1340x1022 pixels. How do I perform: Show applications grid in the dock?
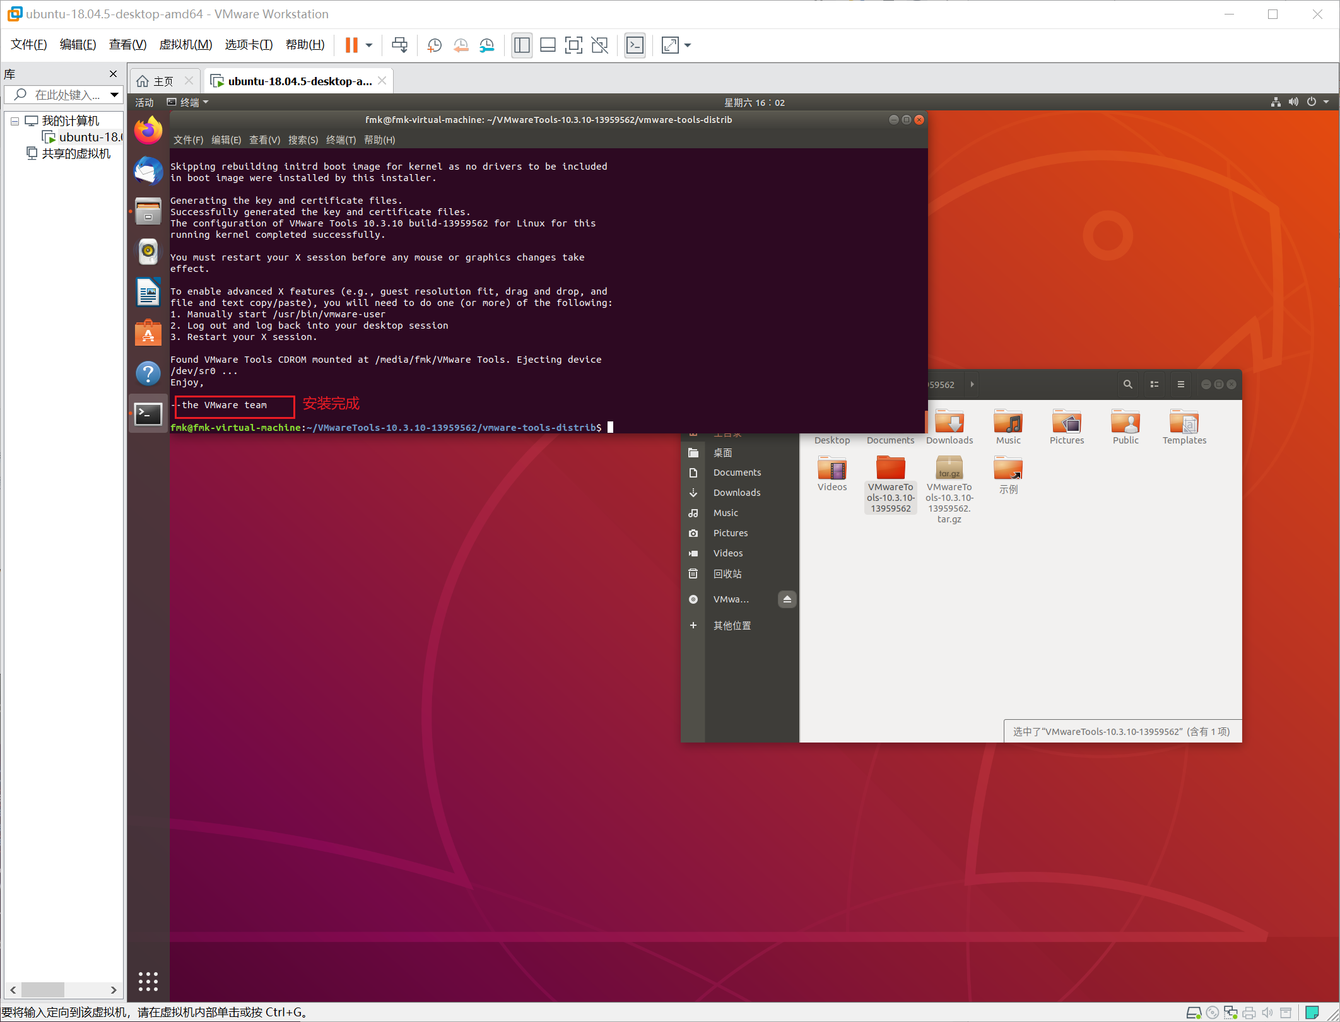[x=148, y=982]
